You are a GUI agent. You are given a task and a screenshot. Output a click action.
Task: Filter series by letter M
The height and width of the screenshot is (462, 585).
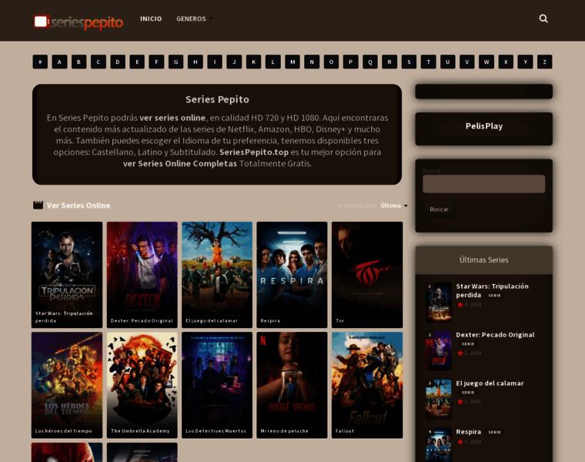coord(292,62)
